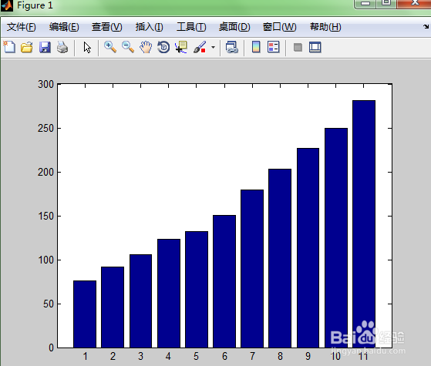Activate the Zoom Out magnifier tool
Screen dimensions: 431x366
(128, 47)
